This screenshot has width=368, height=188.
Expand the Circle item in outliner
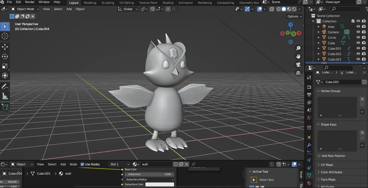[319, 37]
